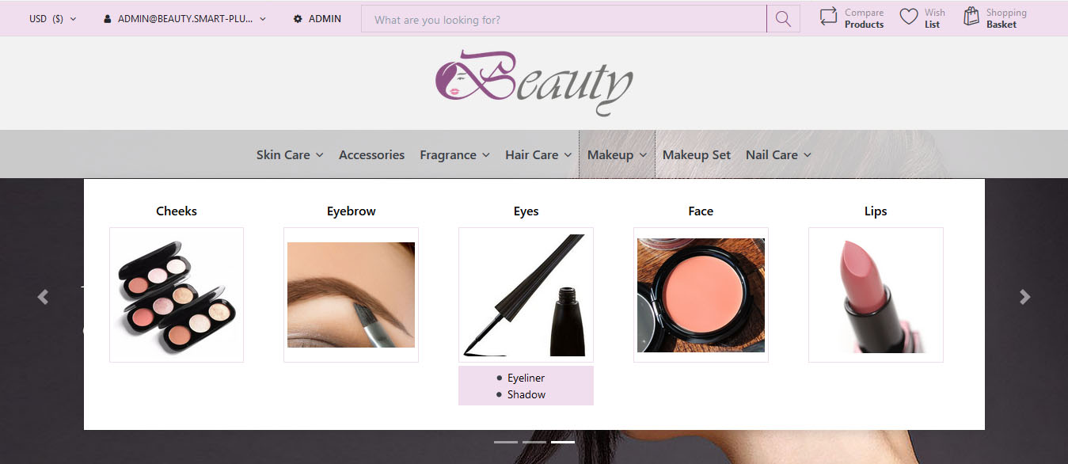Viewport: 1068px width, 464px height.
Task: Open the admin account email dropdown
Action: tap(184, 19)
